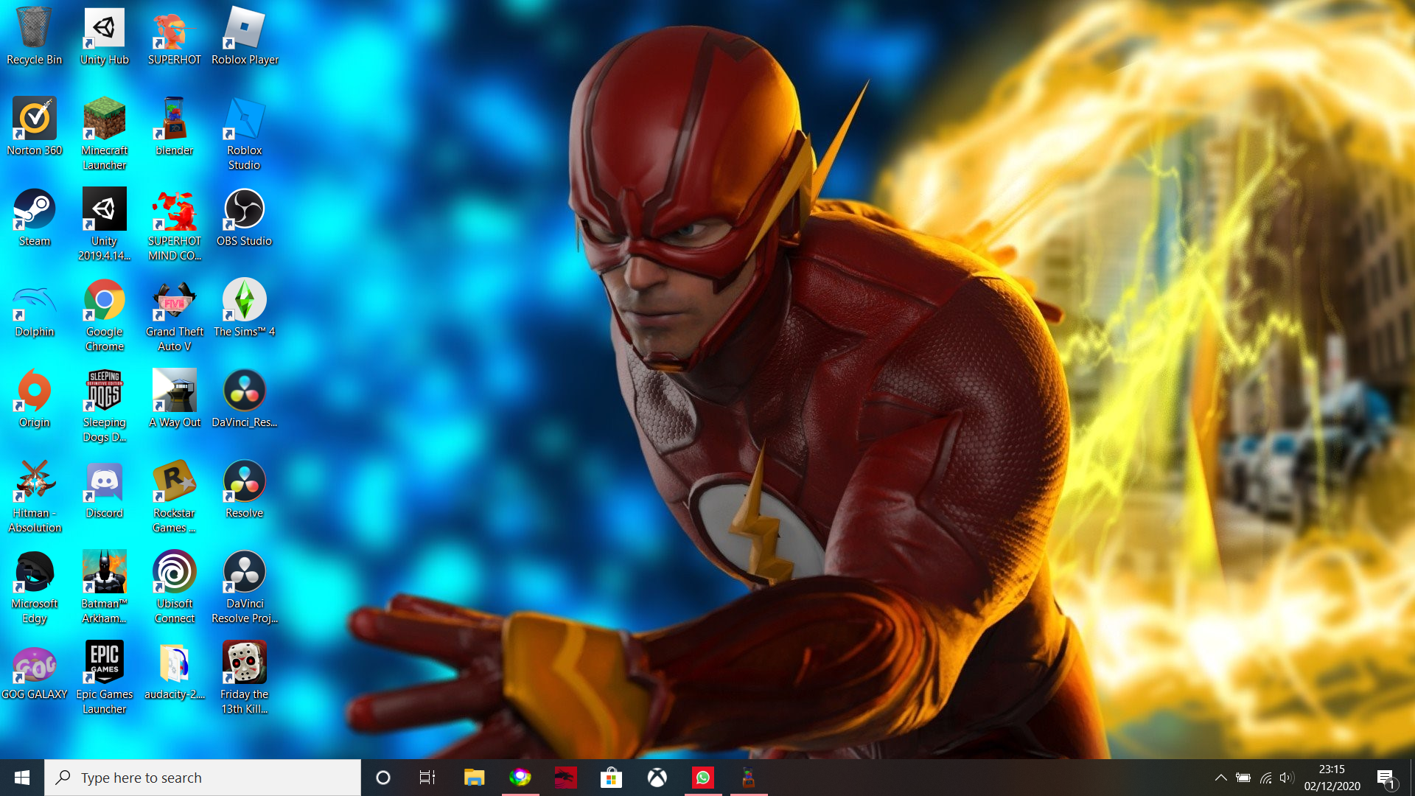This screenshot has width=1415, height=796.
Task: Select the DaVinci Resolve Proj... shortcut
Action: [245, 587]
